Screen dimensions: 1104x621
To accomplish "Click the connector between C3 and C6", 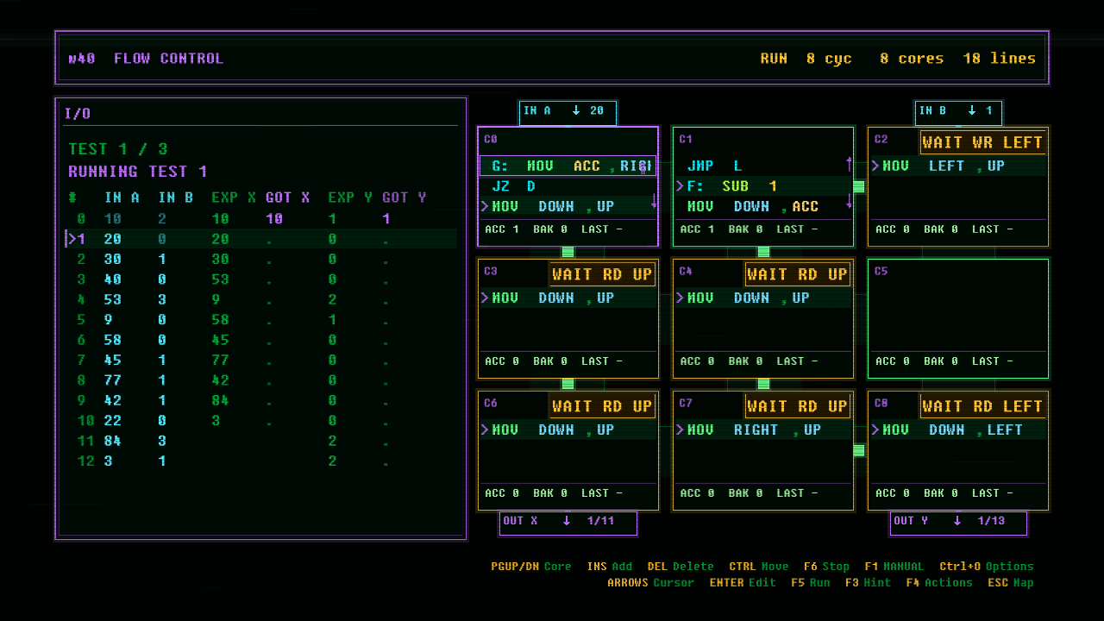I will 568,385.
